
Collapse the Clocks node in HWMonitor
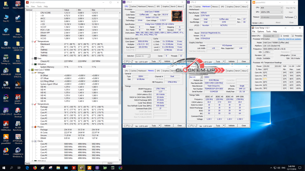coord(32,141)
